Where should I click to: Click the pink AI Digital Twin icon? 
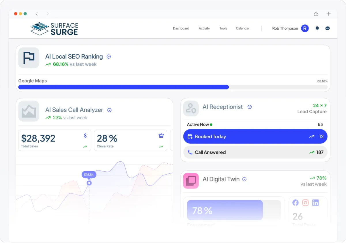pos(191,181)
